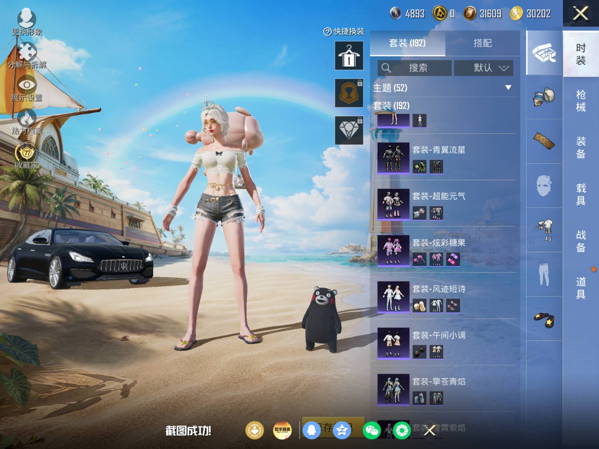The image size is (599, 449).
Task: Share screenshot to game community icon
Action: (x=255, y=430)
